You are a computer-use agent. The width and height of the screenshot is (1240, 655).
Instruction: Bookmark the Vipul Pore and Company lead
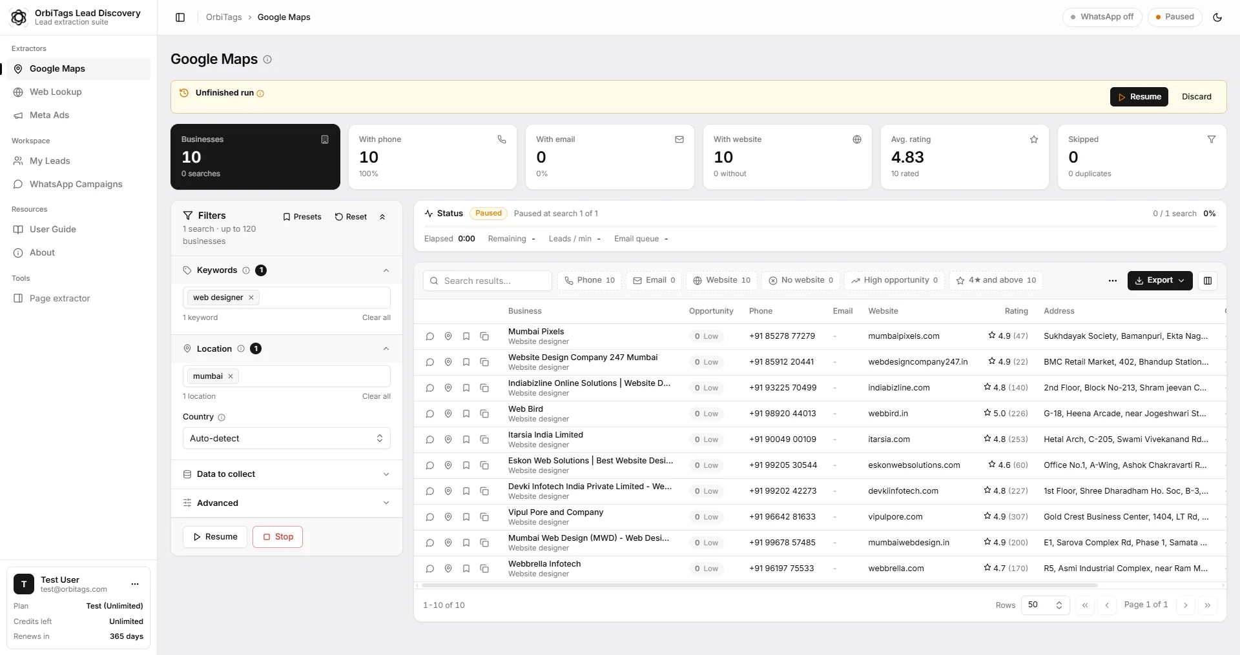(x=466, y=517)
